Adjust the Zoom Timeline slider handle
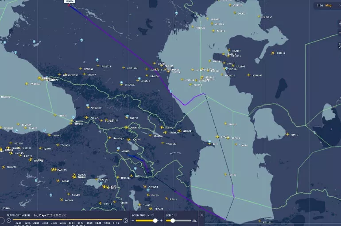Viewport: 341px width, 226px height. [x=155, y=220]
